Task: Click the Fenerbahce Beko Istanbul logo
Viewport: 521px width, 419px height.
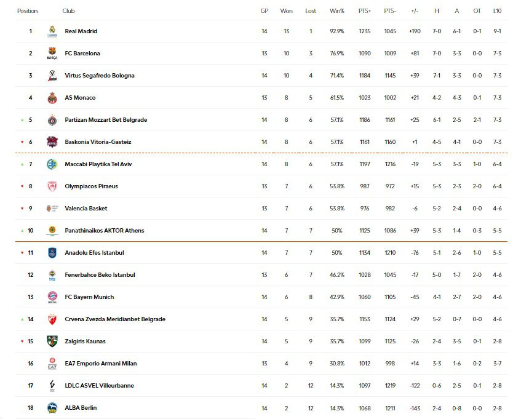Action: pyautogui.click(x=52, y=275)
